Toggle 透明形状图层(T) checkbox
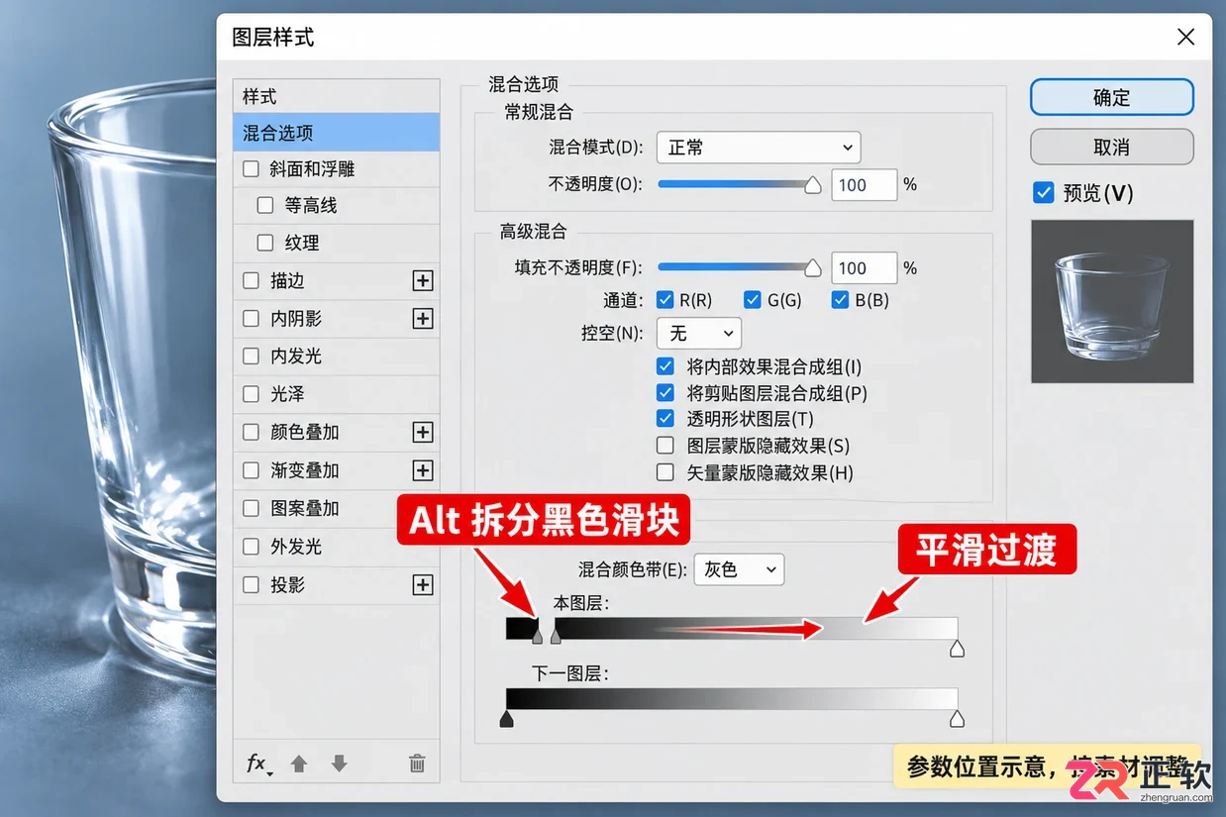Image resolution: width=1226 pixels, height=817 pixels. tap(665, 420)
